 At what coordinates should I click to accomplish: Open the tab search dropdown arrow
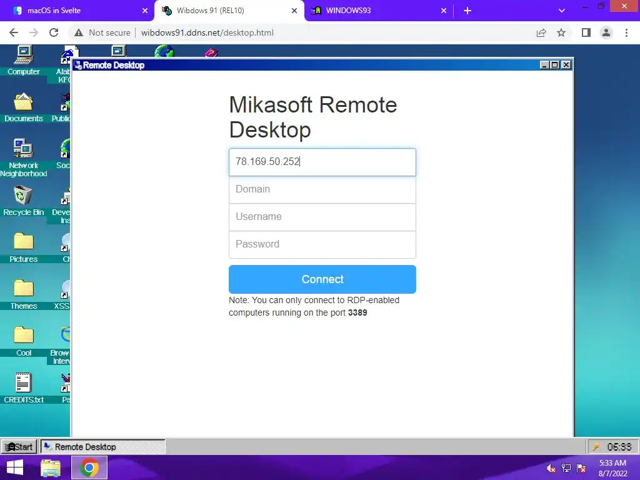[x=562, y=11]
